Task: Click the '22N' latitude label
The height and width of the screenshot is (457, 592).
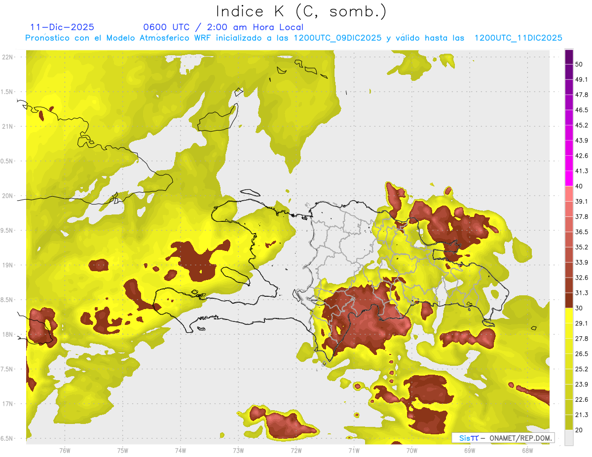Action: [x=8, y=57]
